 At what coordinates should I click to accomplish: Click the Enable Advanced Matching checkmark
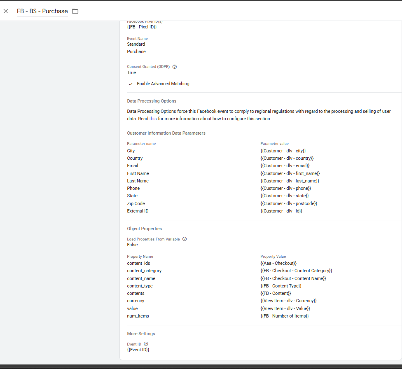(131, 84)
